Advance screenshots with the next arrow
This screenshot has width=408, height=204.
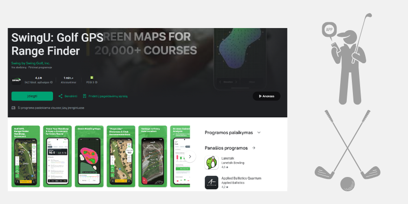pyautogui.click(x=190, y=157)
